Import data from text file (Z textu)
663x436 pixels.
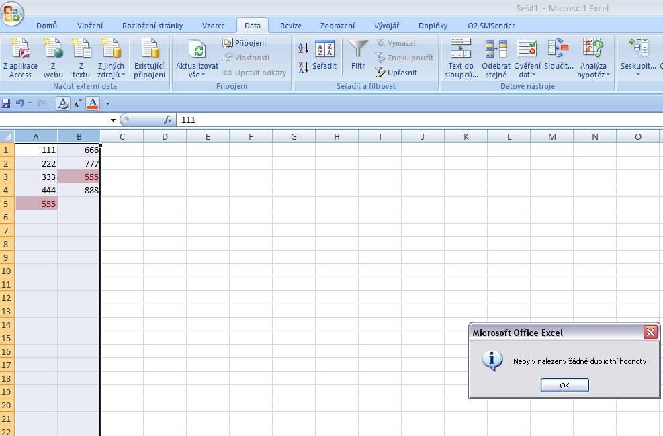[81, 58]
